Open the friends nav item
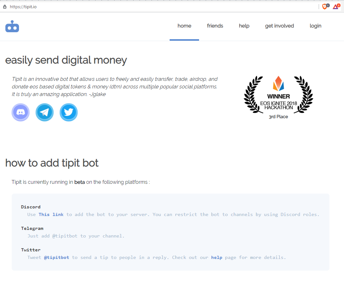Screen dimensions: 344x282 (215, 26)
